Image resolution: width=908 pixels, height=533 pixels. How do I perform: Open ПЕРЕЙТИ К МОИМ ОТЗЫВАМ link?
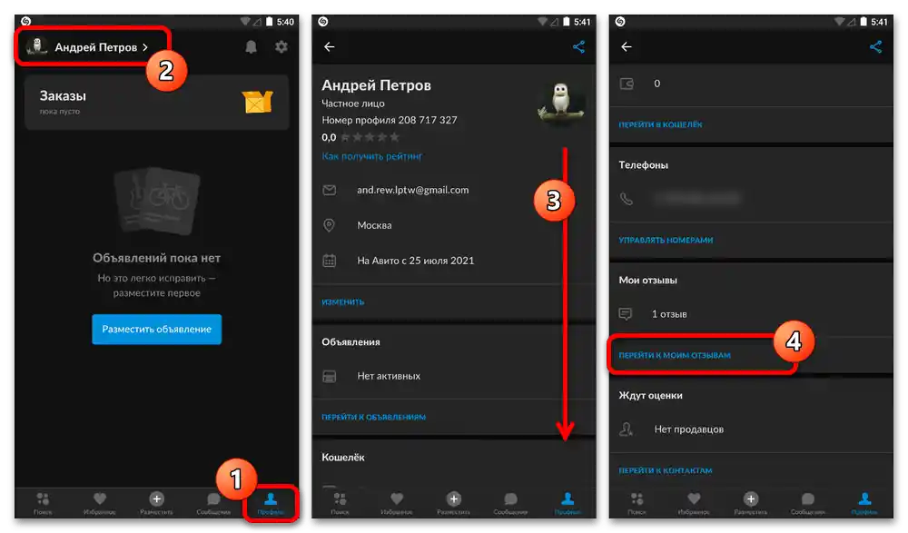675,355
